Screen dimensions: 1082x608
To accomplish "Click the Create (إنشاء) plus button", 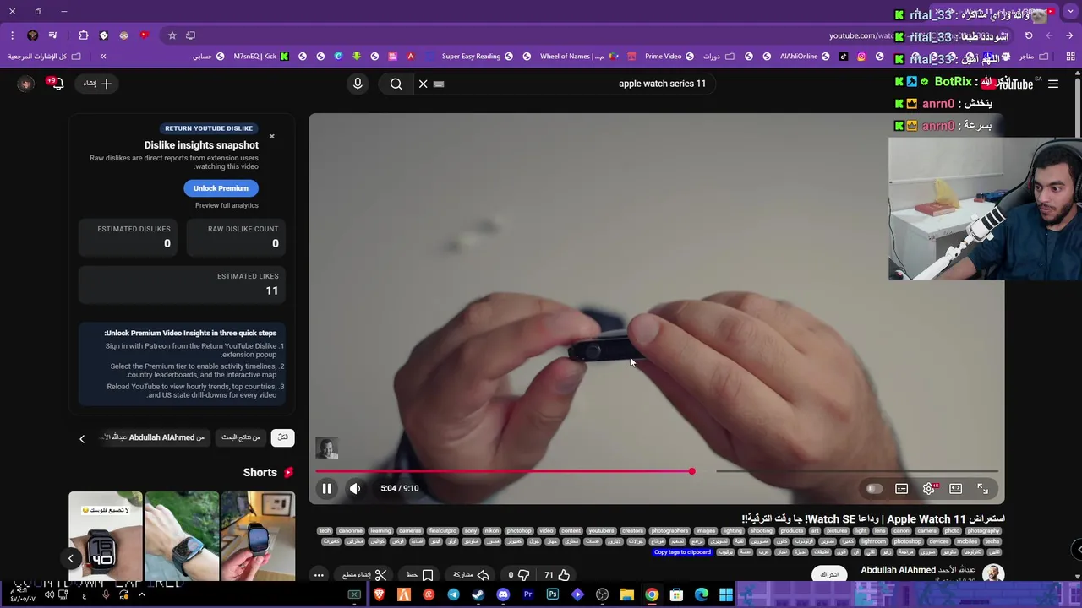I will click(97, 84).
